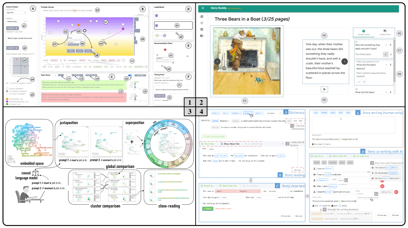Image resolution: width=408 pixels, height=228 pixels.
Task: Play the story narration
Action: (324, 89)
